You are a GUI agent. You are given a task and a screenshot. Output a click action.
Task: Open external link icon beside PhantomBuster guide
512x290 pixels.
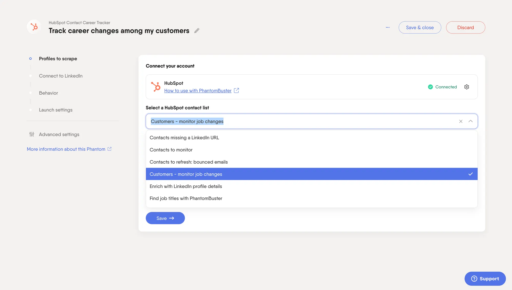pos(236,91)
